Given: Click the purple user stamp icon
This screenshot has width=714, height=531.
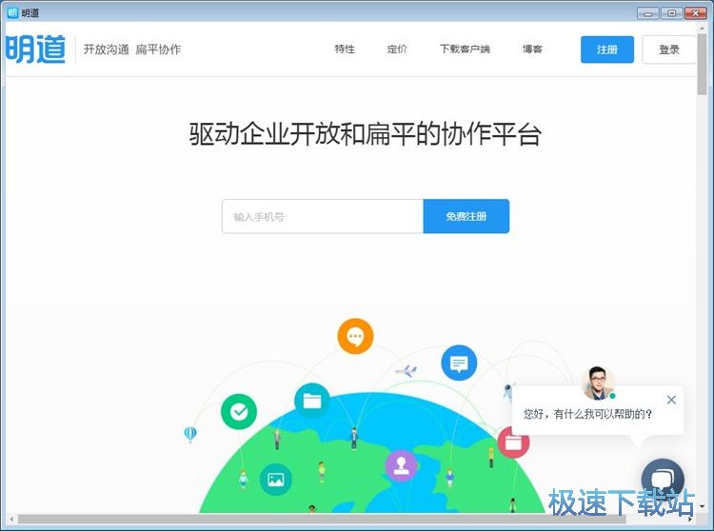Looking at the screenshot, I should (401, 466).
